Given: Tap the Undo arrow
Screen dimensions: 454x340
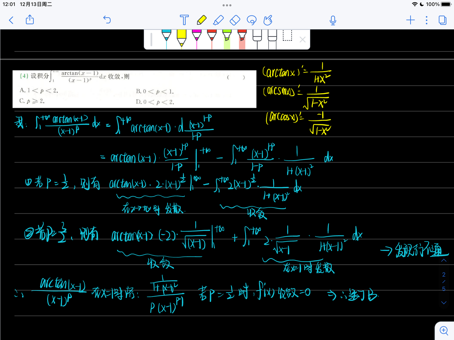Looking at the screenshot, I should click(107, 20).
